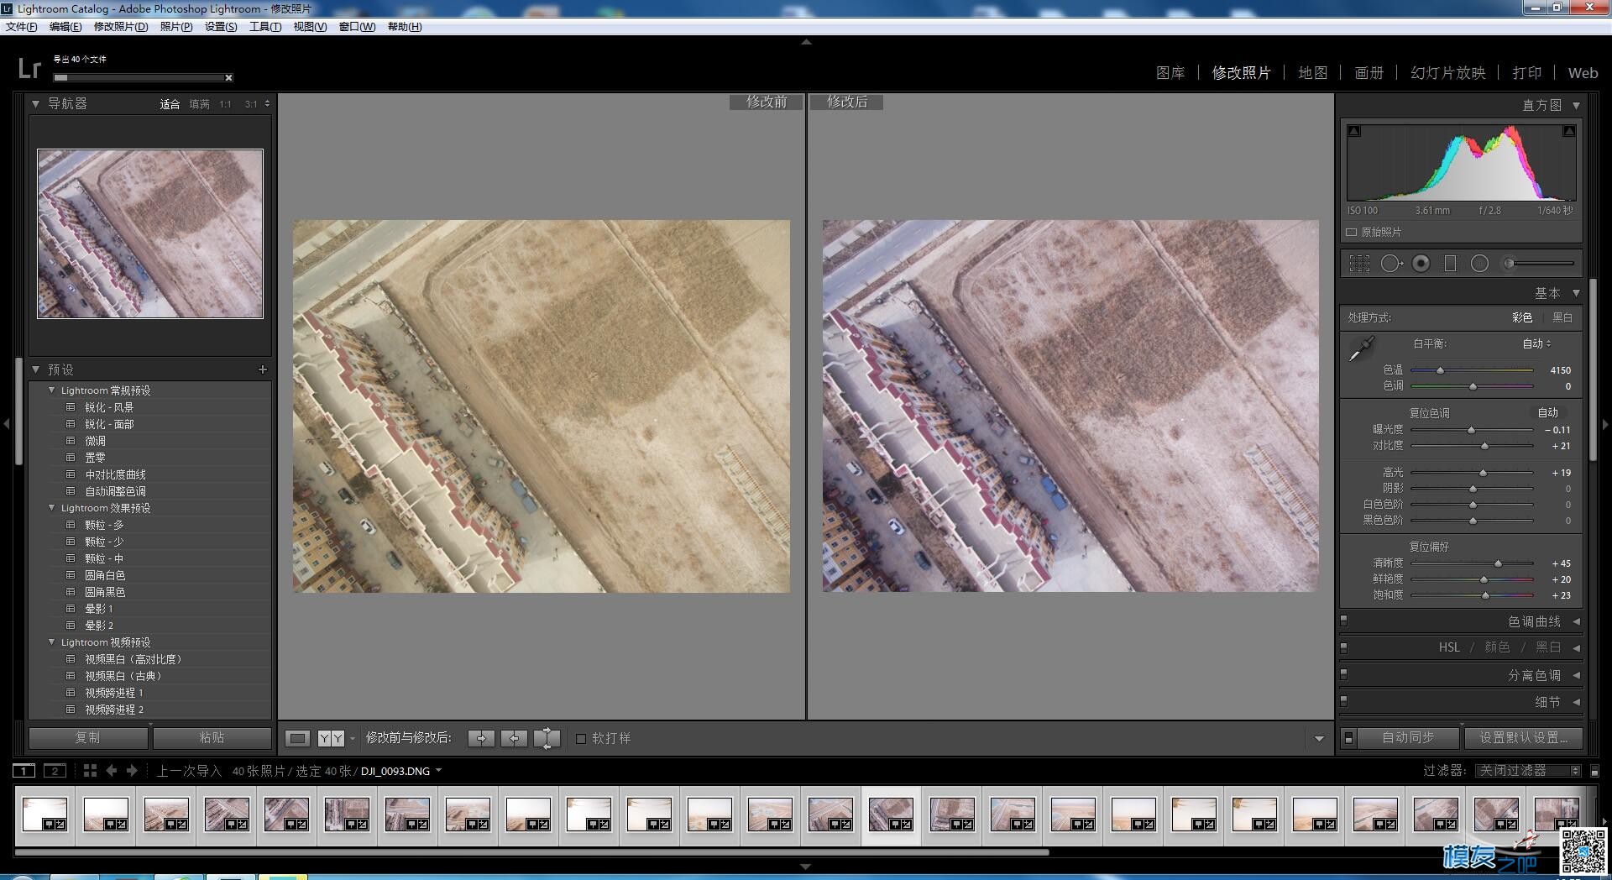Toggle the HSL panel switch
1612x880 pixels.
pos(1344,647)
